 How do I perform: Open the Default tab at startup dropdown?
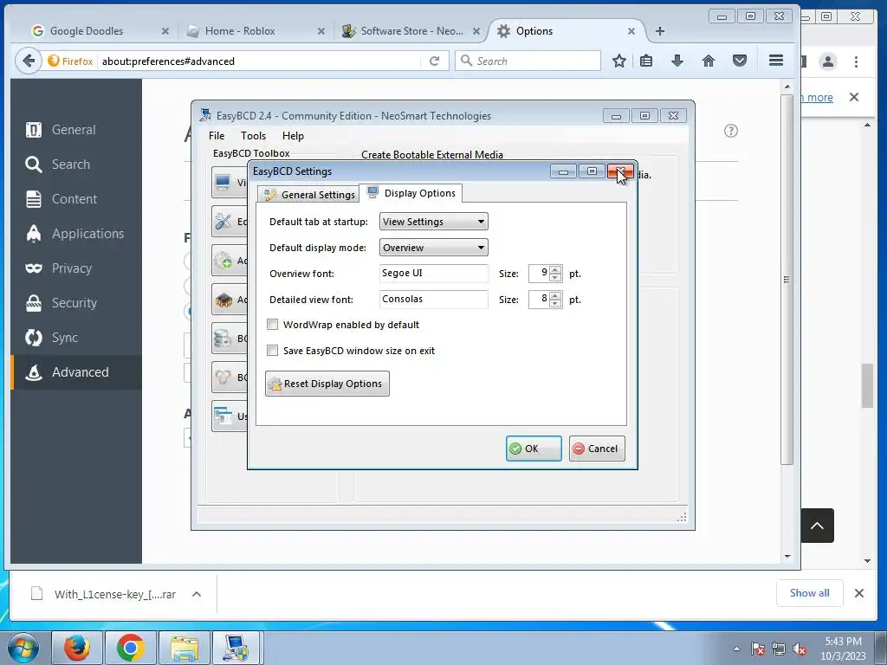pyautogui.click(x=433, y=222)
